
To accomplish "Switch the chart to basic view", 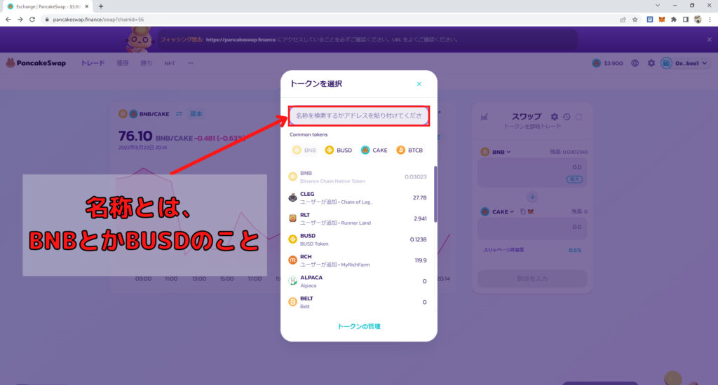I will coord(196,114).
